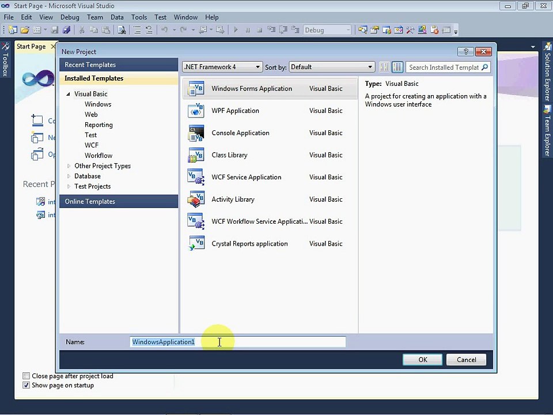
Task: Select the Installed Templates section
Action: click(x=119, y=78)
